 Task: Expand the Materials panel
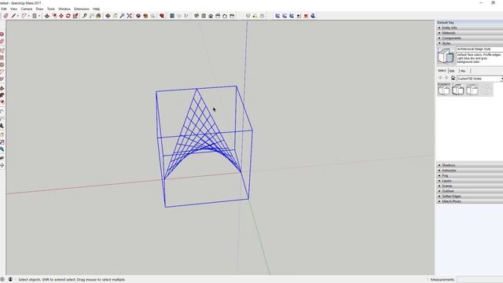(470, 33)
